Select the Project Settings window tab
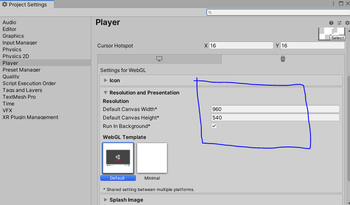This screenshot has width=350, height=205. click(27, 4)
